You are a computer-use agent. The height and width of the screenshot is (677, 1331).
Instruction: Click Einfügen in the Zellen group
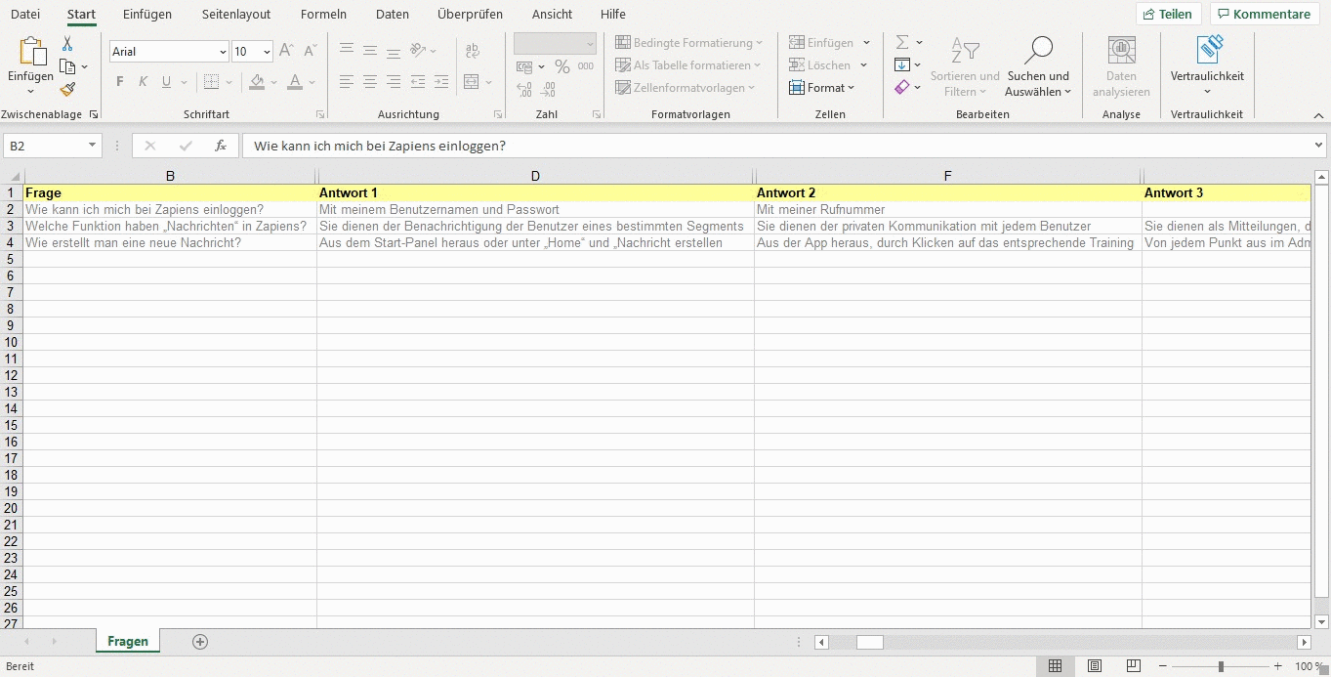[x=830, y=43]
